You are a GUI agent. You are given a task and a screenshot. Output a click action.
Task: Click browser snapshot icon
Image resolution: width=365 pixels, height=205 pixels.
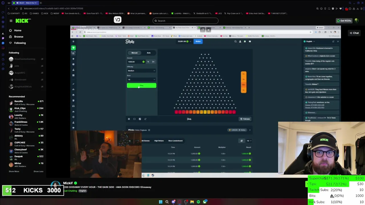[x=329, y=9]
